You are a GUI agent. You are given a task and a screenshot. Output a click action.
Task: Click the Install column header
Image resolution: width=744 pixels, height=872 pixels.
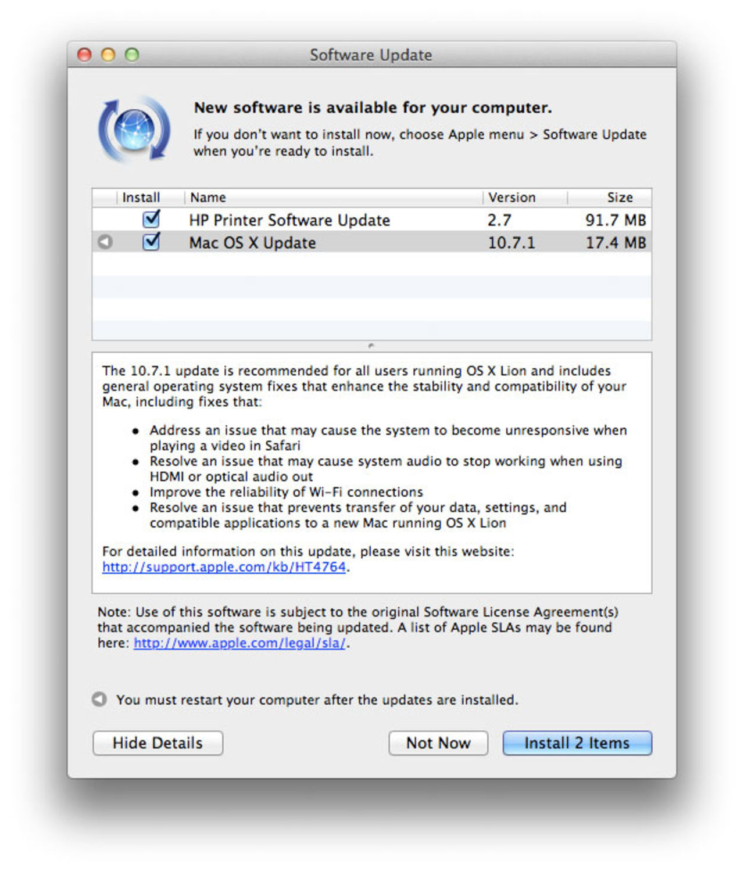click(x=142, y=198)
